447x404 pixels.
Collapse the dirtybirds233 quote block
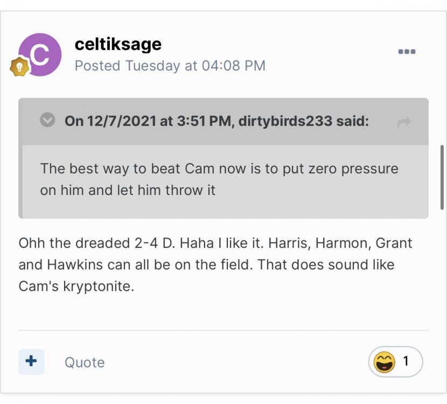[48, 121]
